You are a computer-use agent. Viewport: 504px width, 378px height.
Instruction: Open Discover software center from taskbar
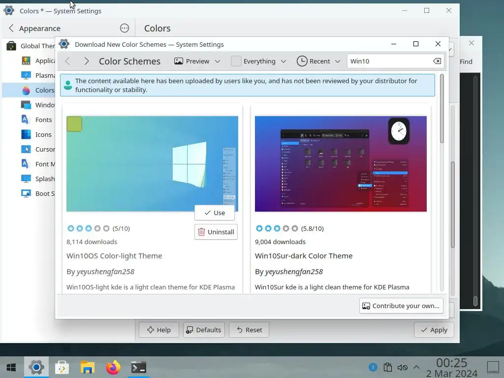62,367
